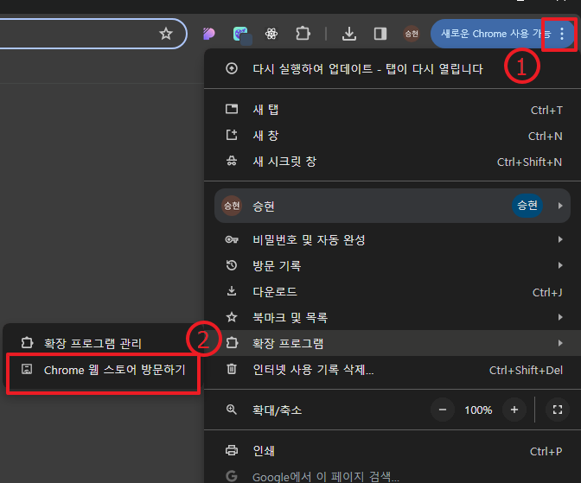Image resolution: width=581 pixels, height=483 pixels.
Task: Toggle the side panel icon in toolbar
Action: (x=380, y=34)
